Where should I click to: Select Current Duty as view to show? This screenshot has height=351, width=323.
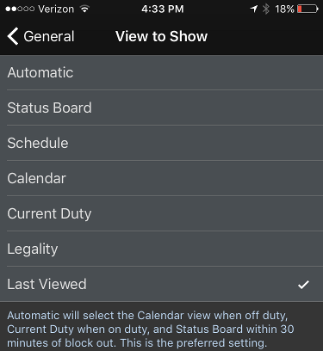[x=161, y=213]
